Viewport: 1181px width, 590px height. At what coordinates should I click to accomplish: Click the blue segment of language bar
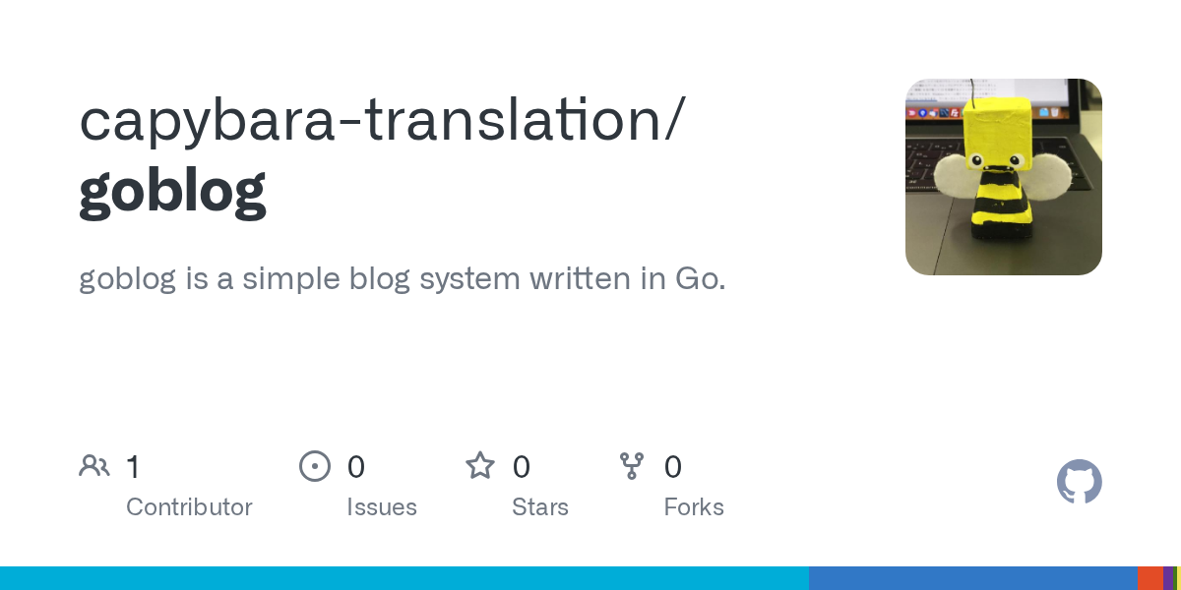pos(972,578)
